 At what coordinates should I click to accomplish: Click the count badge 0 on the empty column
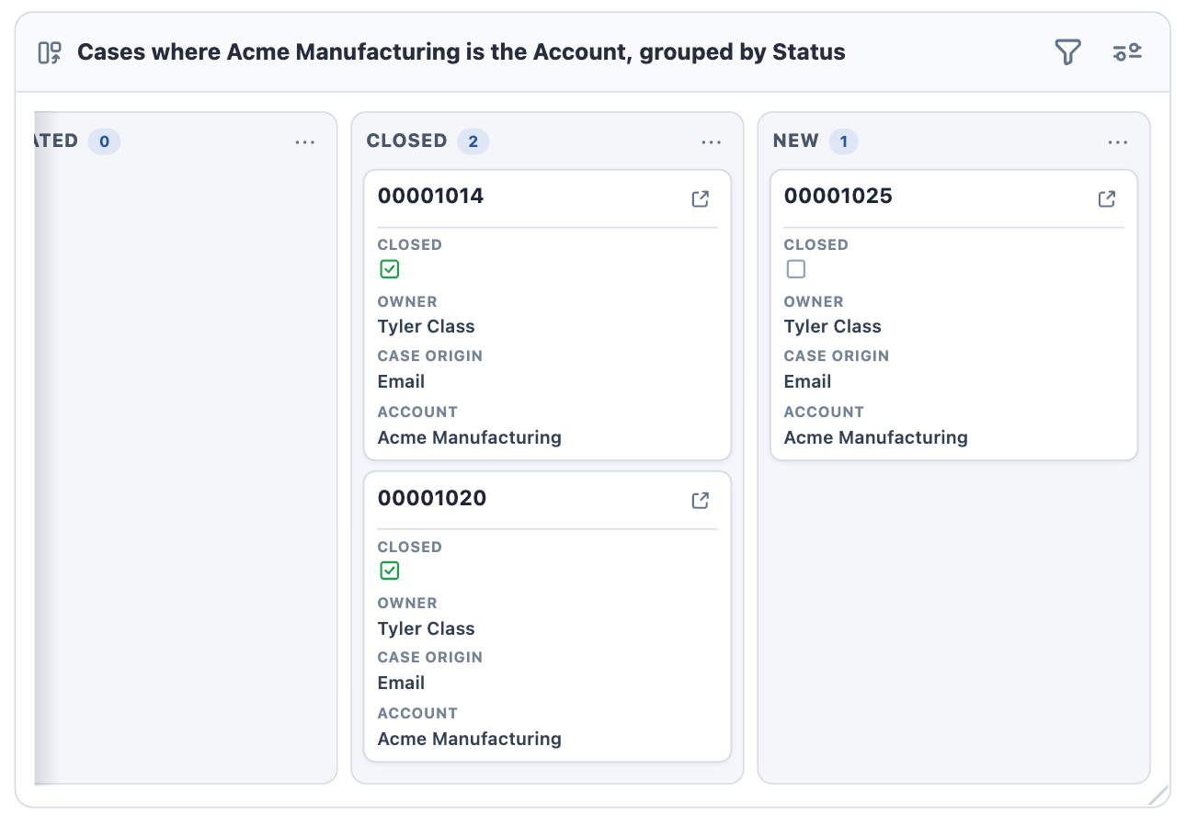click(x=104, y=141)
